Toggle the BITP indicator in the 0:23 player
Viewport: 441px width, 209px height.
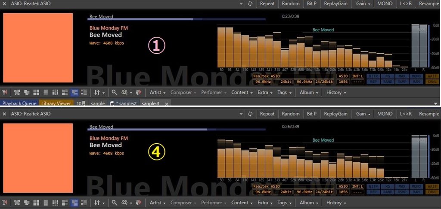[x=373, y=76]
